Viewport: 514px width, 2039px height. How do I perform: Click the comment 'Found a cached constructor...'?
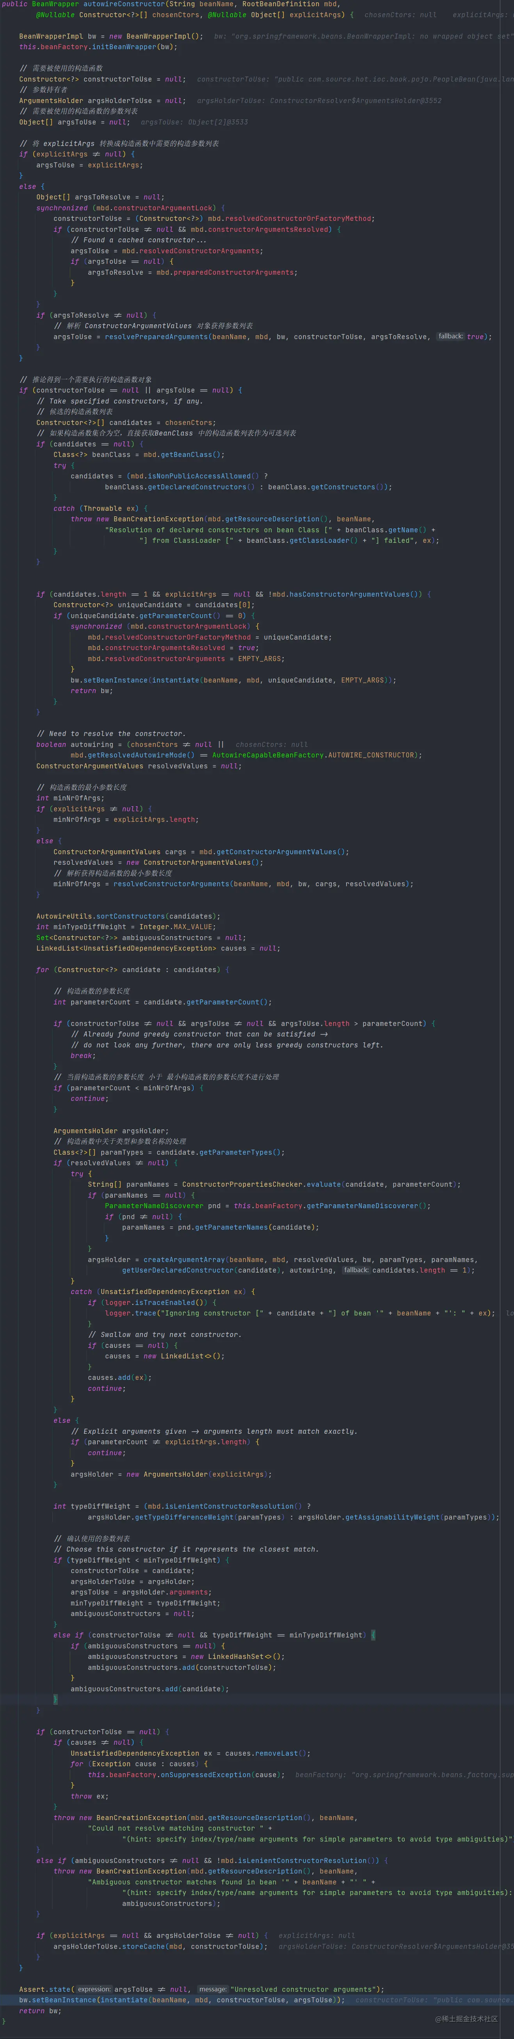(139, 240)
